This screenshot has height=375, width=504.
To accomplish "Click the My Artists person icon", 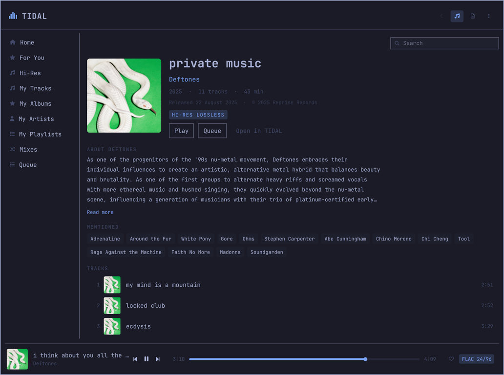I will [12, 119].
